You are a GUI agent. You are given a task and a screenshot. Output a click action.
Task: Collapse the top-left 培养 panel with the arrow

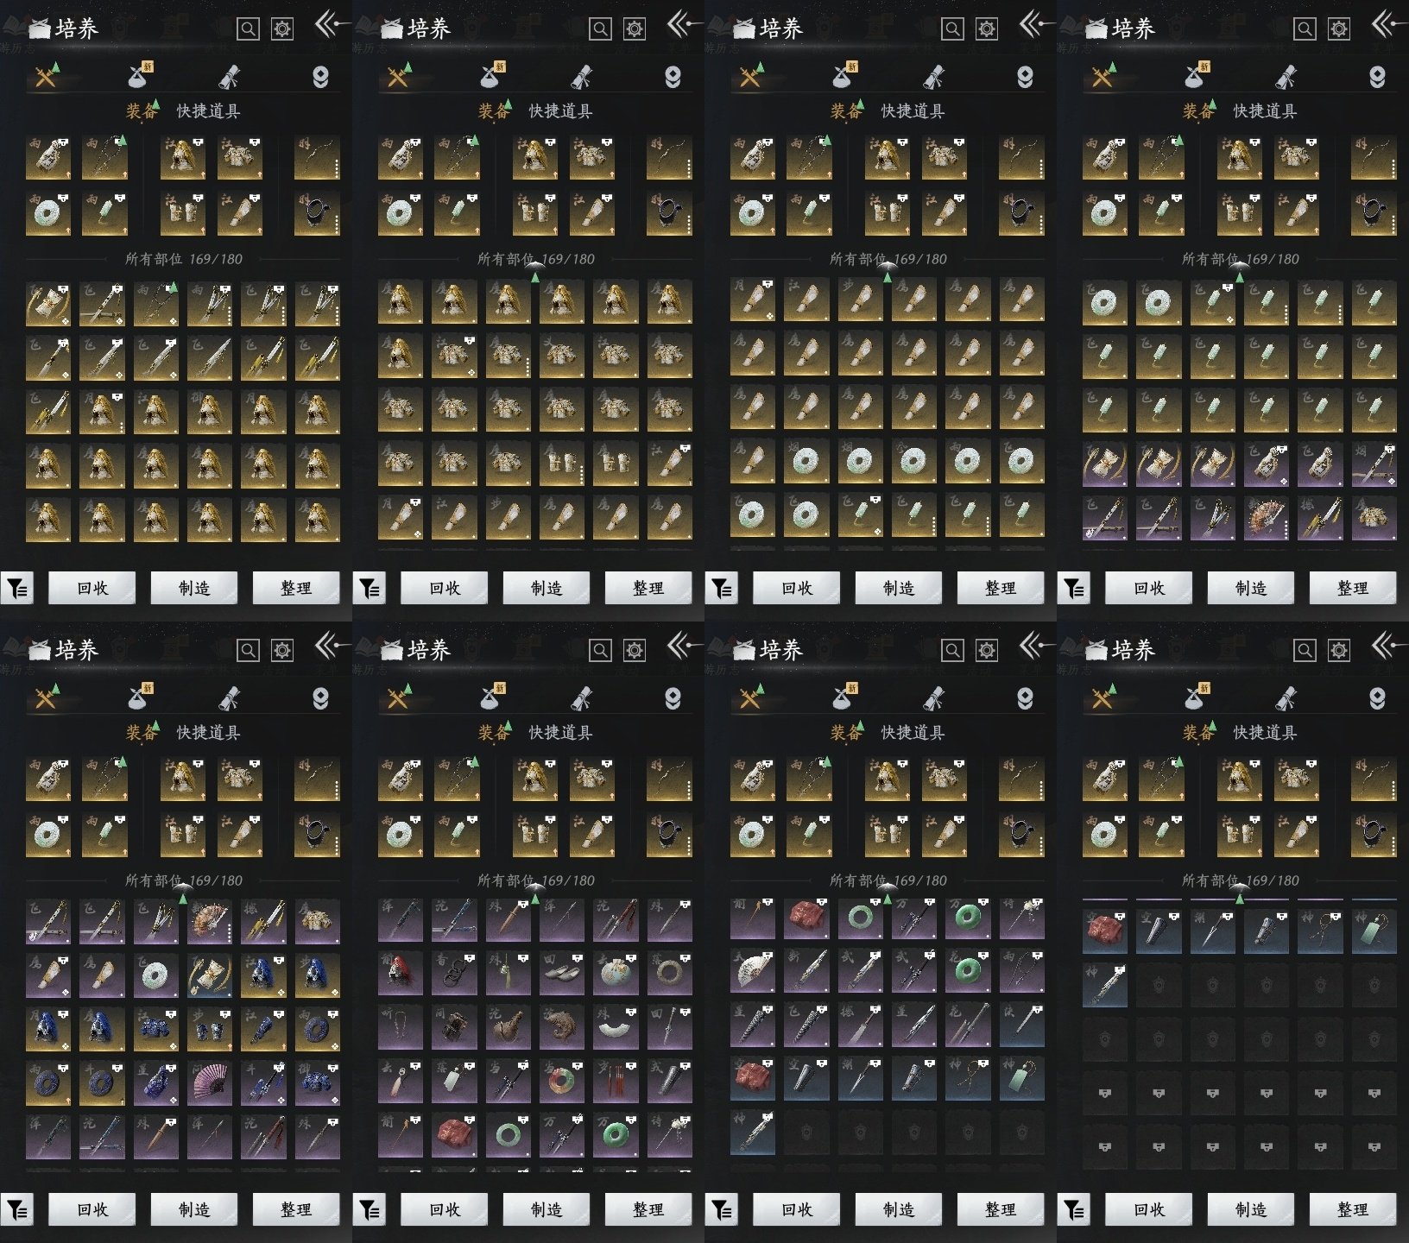332,24
